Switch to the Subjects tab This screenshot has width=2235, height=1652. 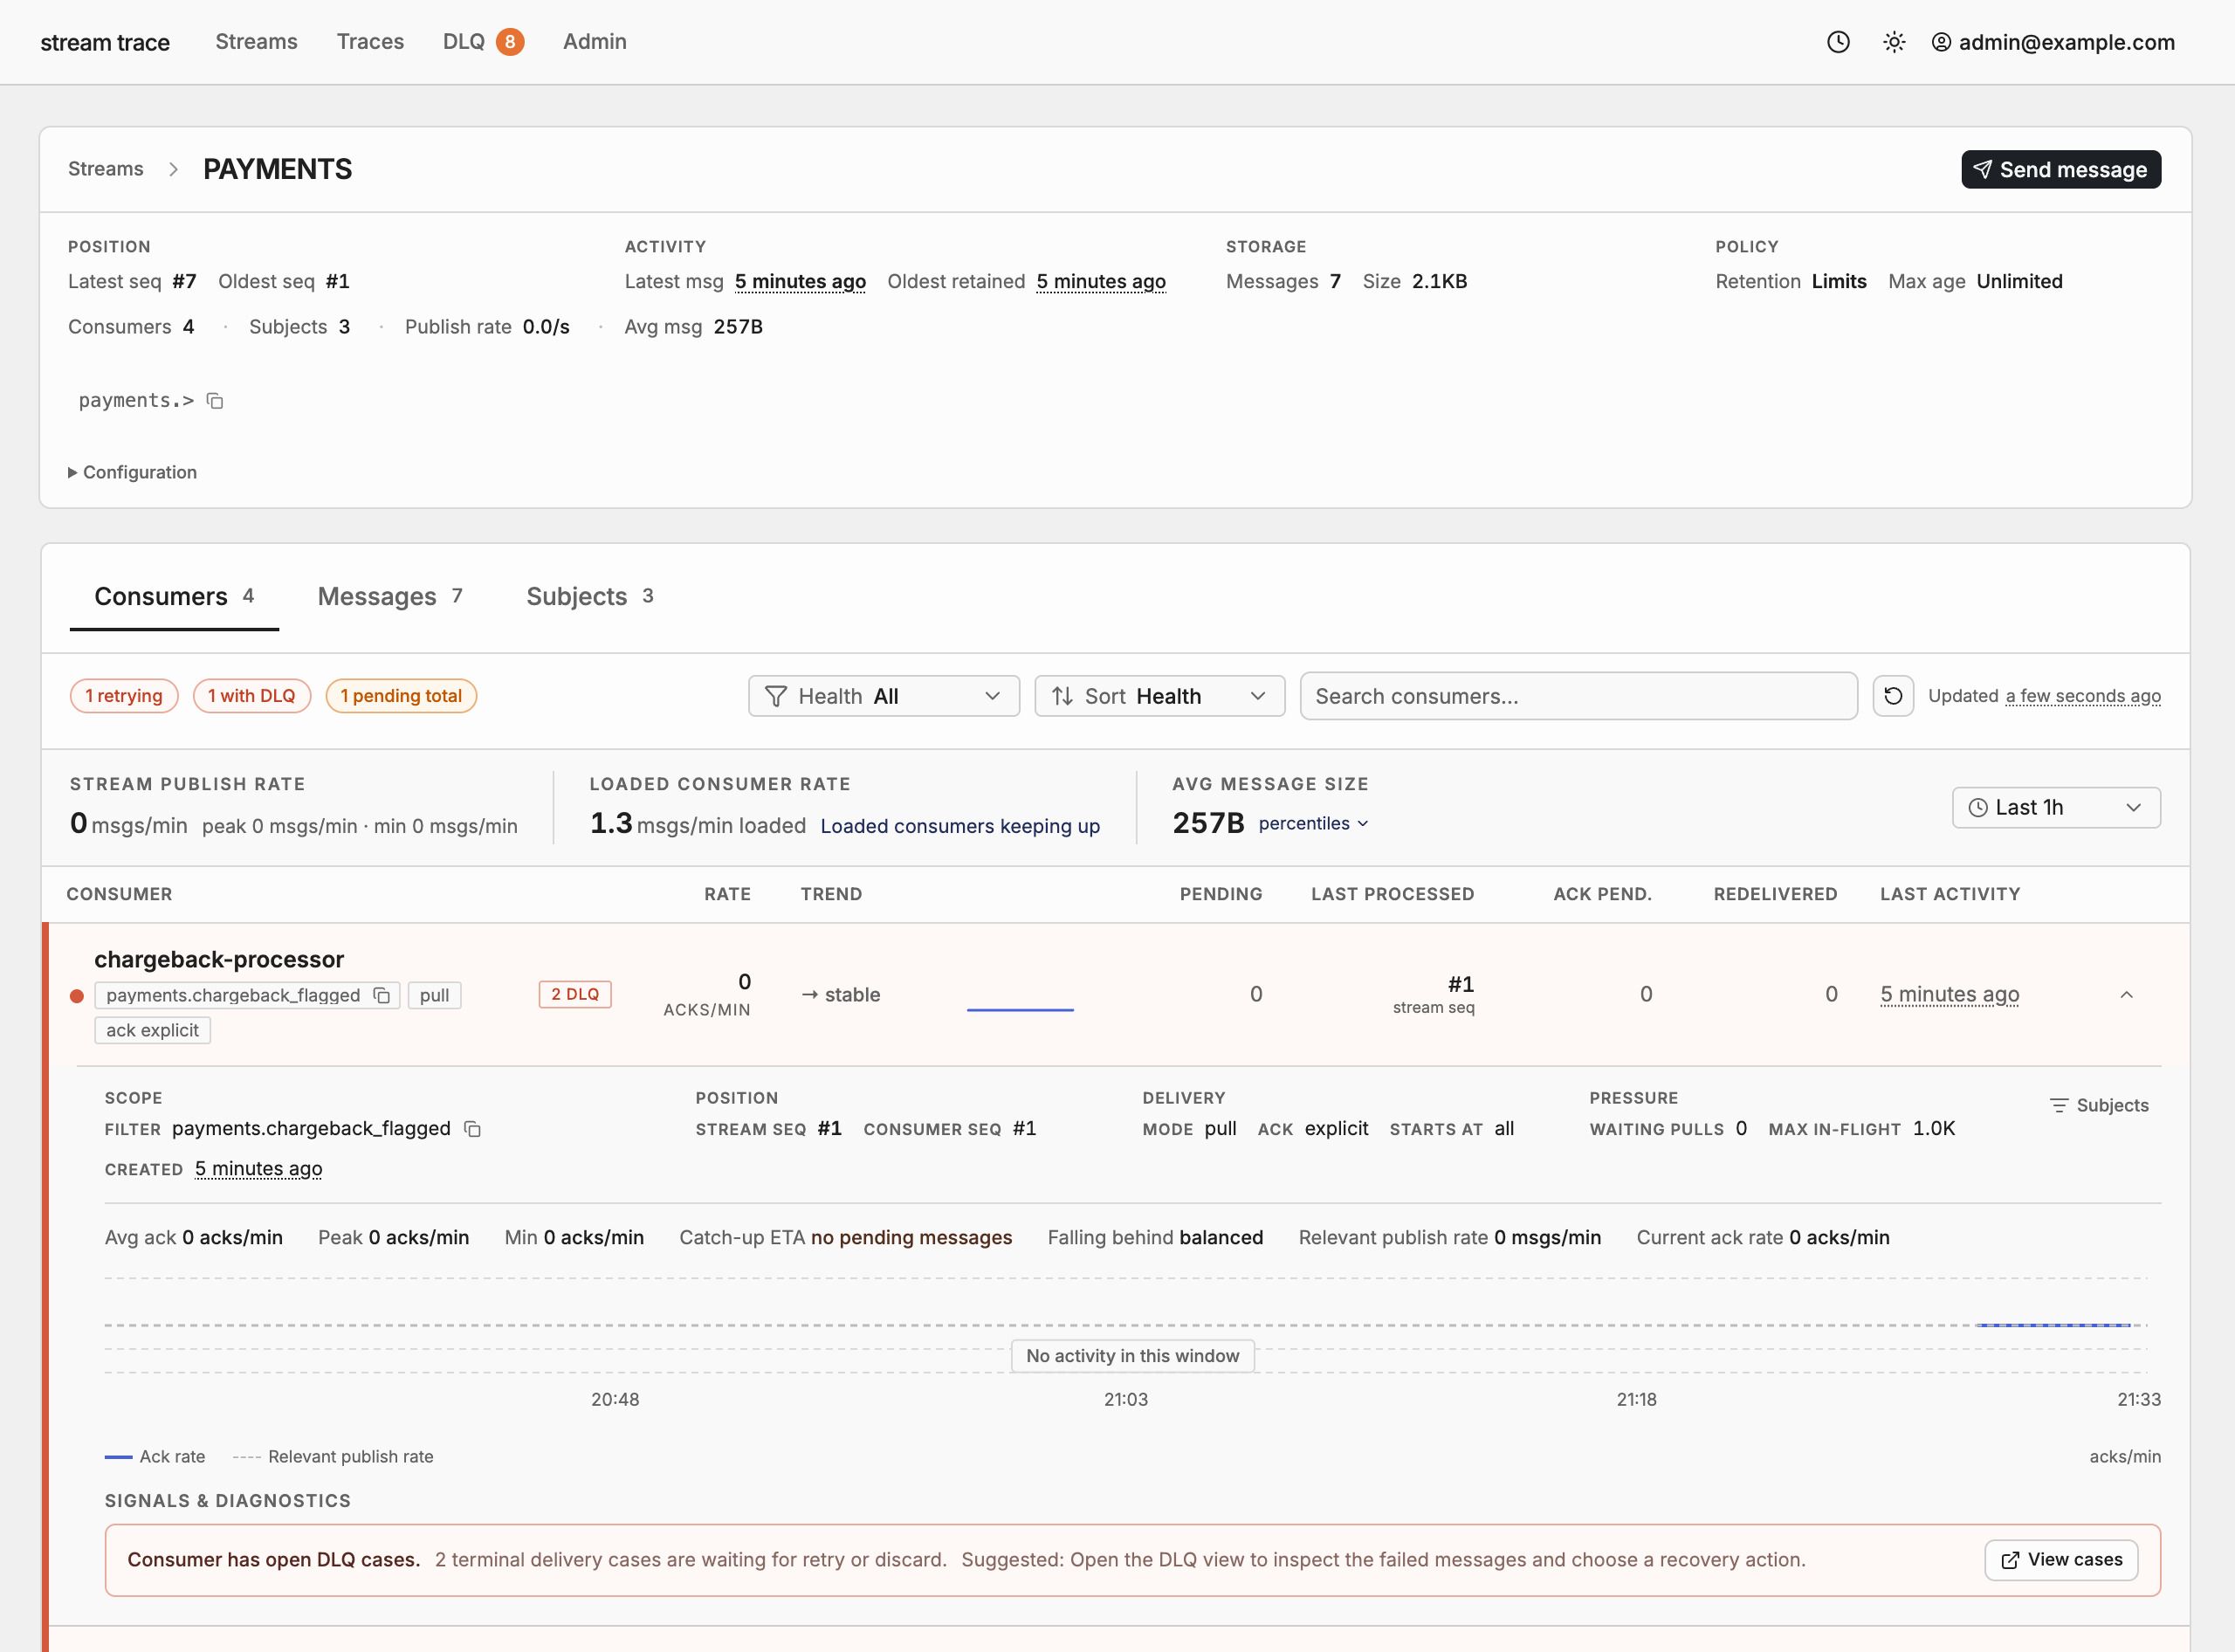(590, 597)
